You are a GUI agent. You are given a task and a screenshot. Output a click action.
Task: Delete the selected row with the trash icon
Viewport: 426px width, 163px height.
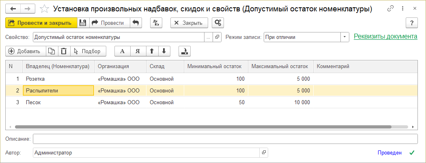(x=64, y=51)
